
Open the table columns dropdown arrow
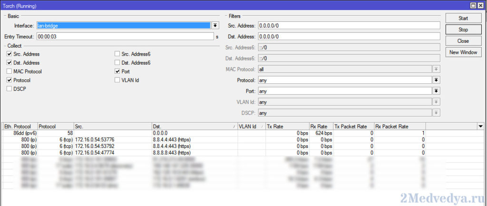coord(481,126)
